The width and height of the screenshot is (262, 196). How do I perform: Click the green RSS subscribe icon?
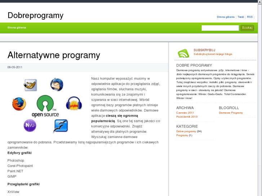point(183,53)
